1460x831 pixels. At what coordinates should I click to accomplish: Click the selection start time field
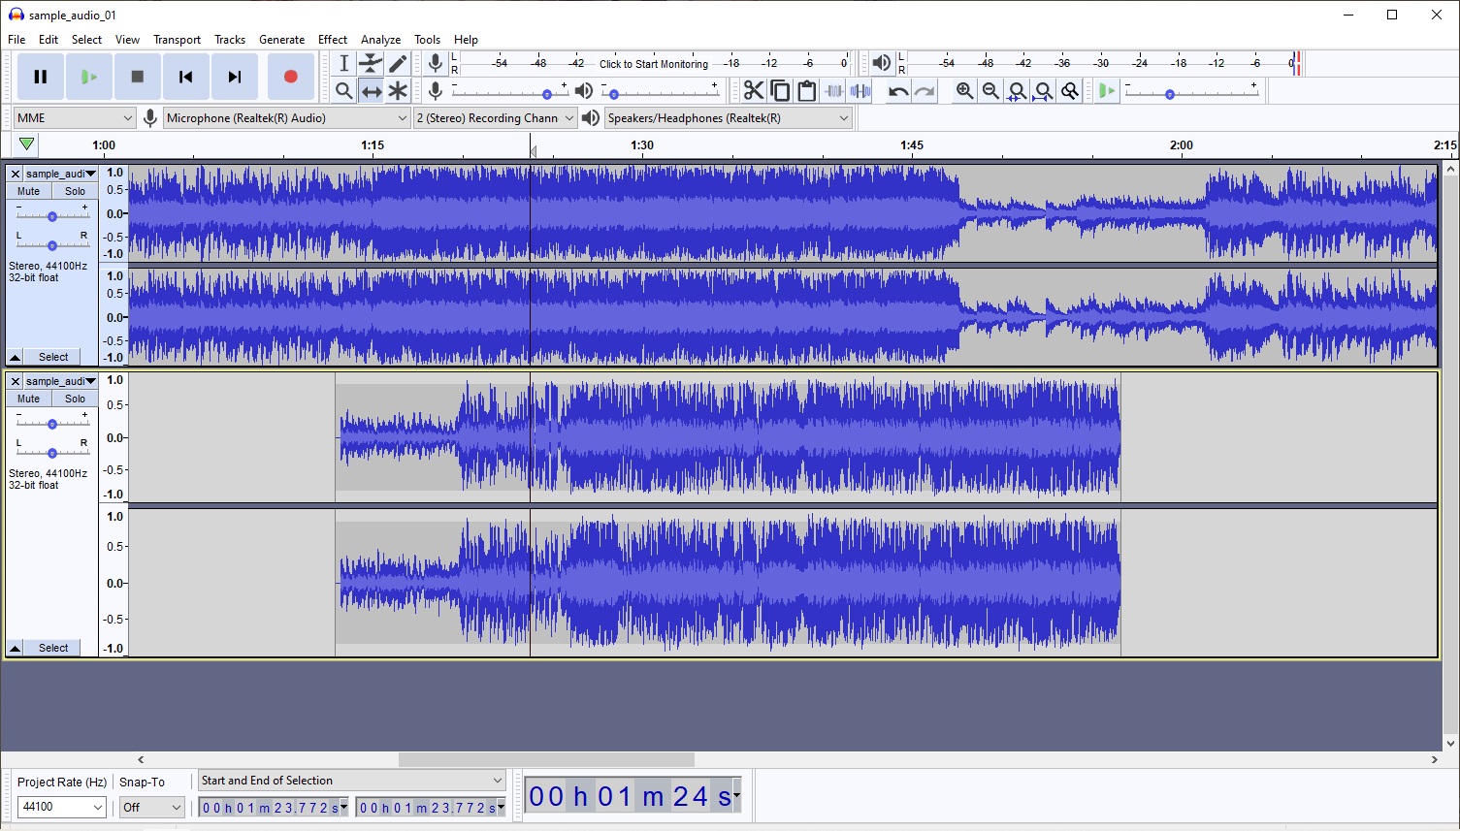273,808
